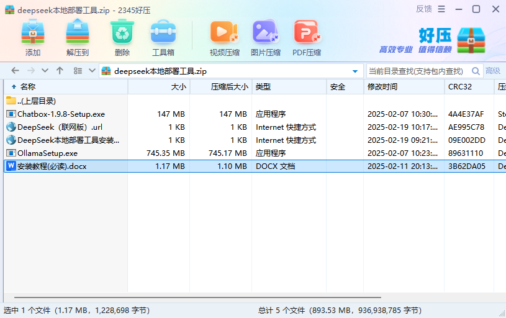Open the hamburger menu in the title bar

[441, 9]
